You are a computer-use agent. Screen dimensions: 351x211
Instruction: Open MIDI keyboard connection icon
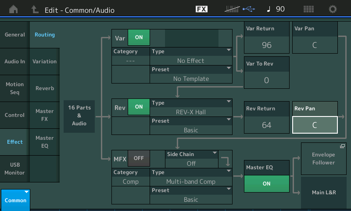point(232,9)
